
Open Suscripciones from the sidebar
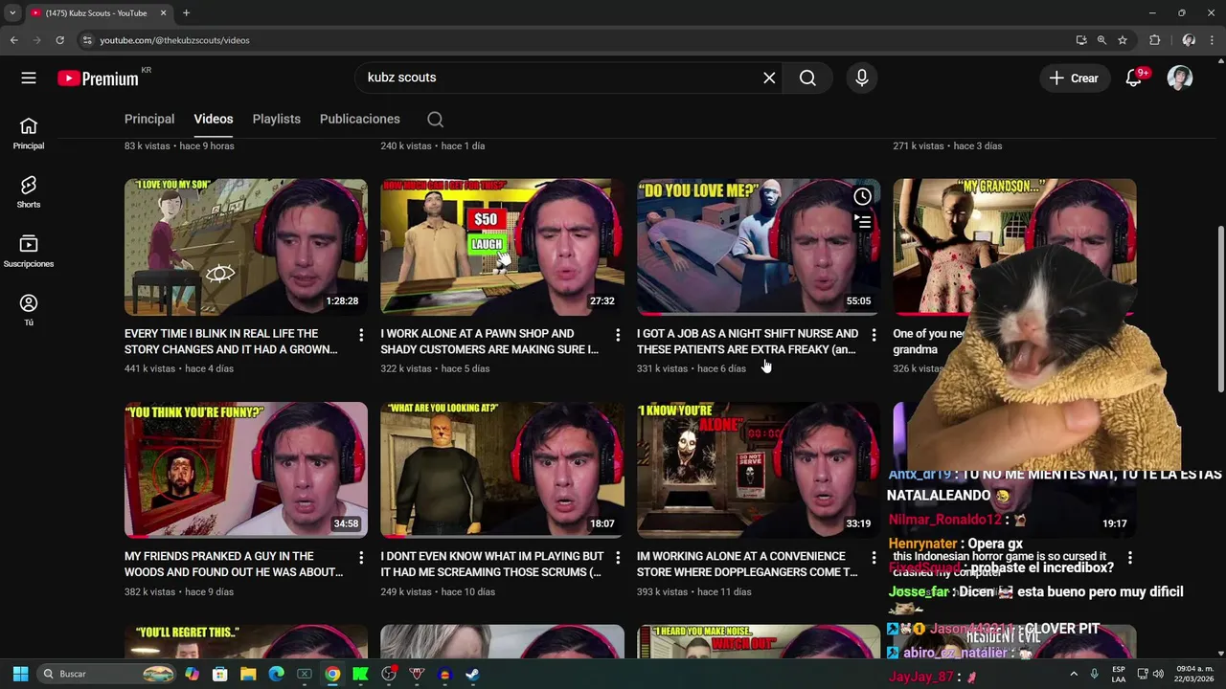point(29,251)
